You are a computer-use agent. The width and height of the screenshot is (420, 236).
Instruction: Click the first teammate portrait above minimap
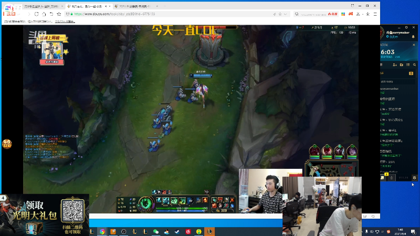tap(314, 151)
